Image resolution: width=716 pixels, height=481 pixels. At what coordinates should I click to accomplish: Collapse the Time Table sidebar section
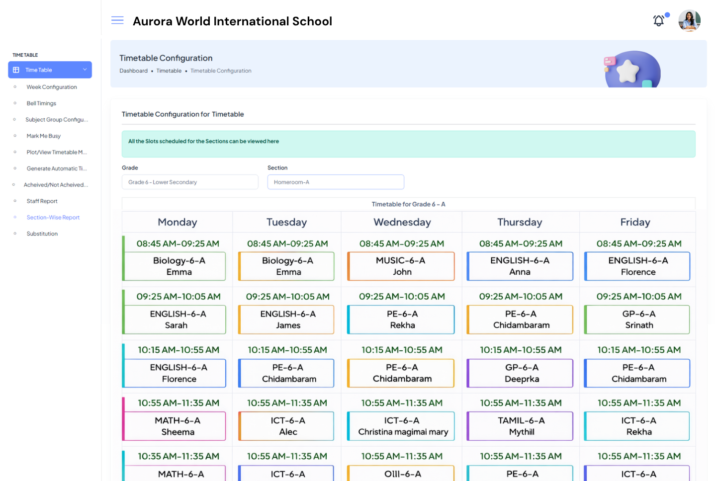85,70
